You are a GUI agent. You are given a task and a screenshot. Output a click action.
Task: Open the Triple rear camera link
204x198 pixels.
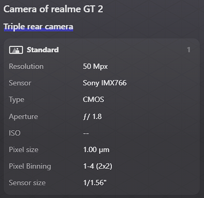(39, 27)
